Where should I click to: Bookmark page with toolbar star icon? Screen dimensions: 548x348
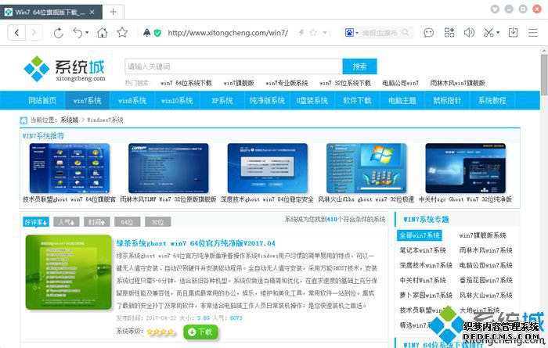pyautogui.click(x=122, y=33)
